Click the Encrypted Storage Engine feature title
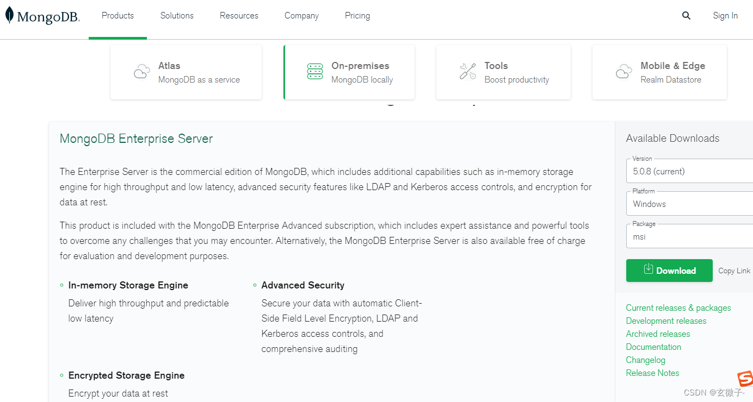 coord(126,375)
